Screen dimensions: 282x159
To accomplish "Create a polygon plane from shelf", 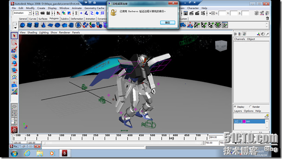I will [x=50, y=25].
